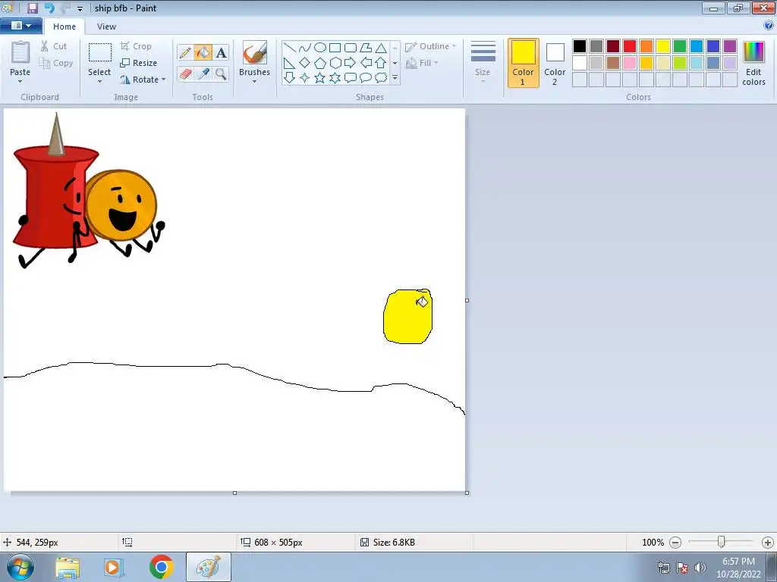This screenshot has width=777, height=582.
Task: Select the Text tool
Action: point(221,52)
